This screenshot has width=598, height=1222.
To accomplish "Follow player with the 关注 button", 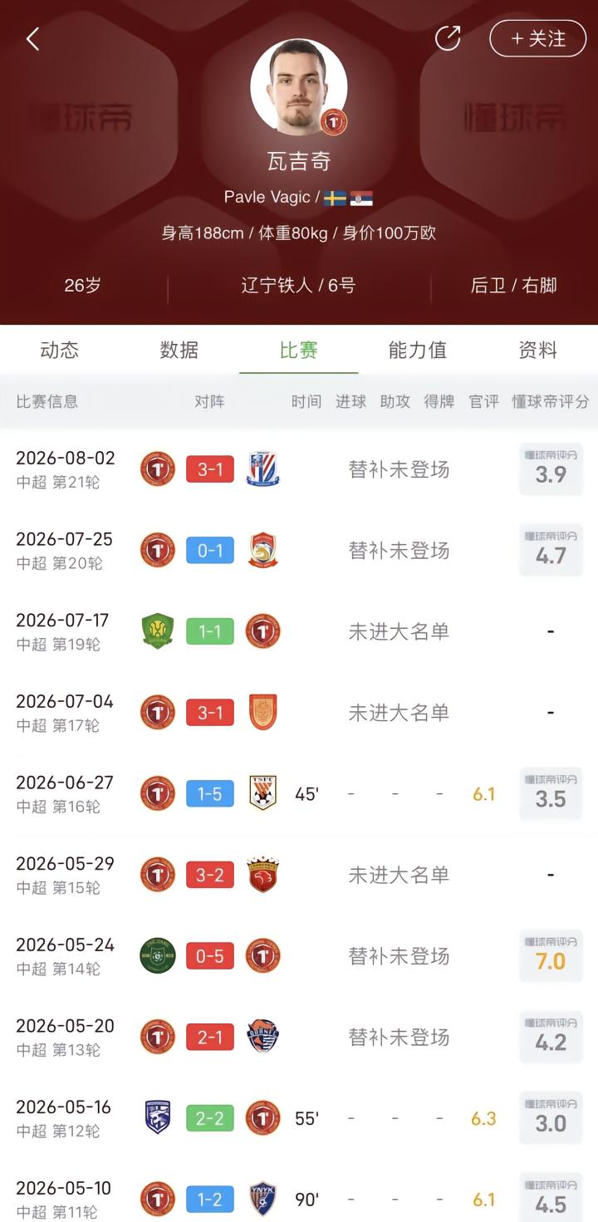I will coord(538,38).
